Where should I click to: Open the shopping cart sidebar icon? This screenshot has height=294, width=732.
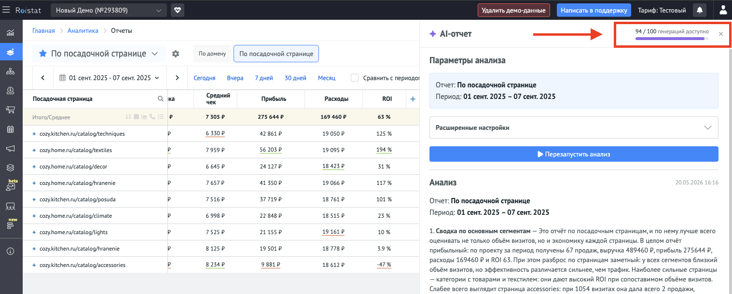[11, 110]
